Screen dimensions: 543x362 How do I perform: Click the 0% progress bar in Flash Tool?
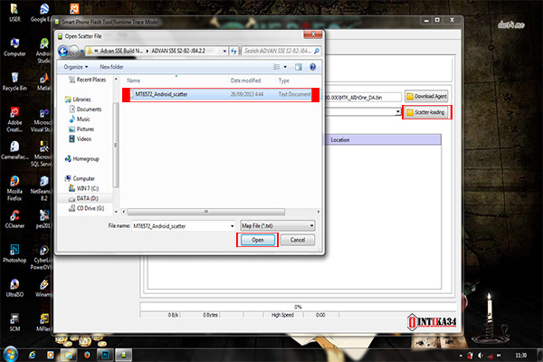[x=298, y=307]
